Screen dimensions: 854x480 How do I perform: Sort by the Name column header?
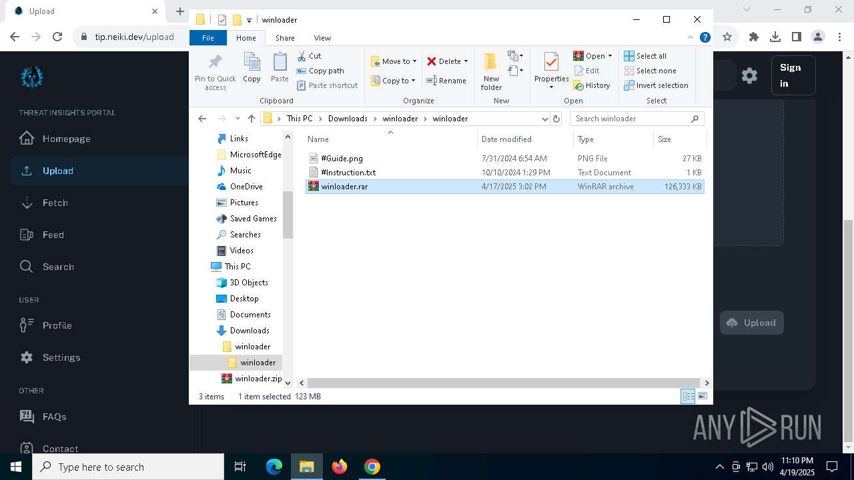(390, 139)
